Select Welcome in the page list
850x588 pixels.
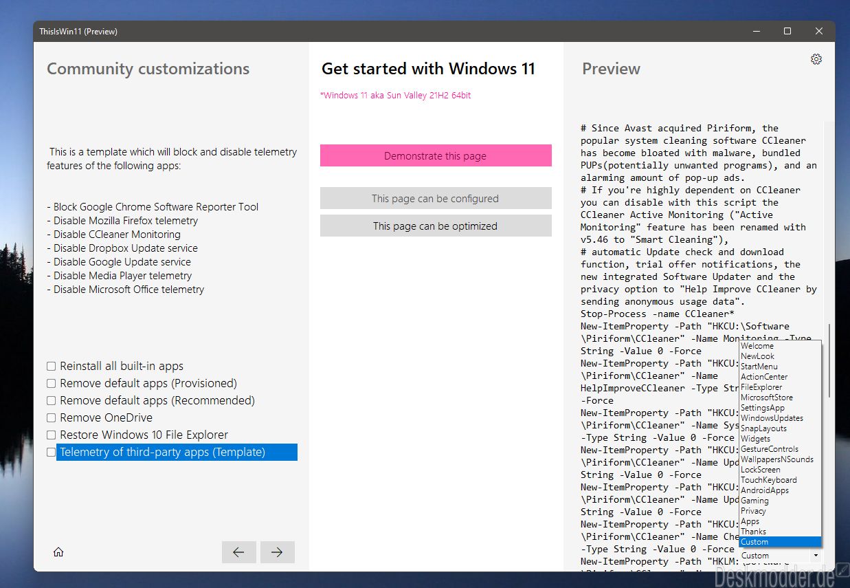pyautogui.click(x=780, y=346)
